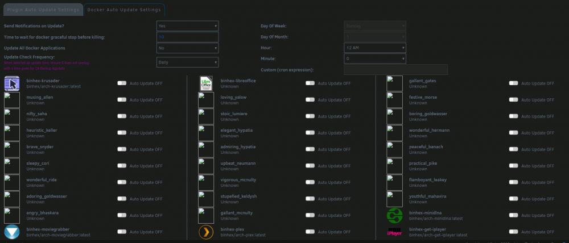This screenshot has height=243, width=569.
Task: Click the gallant_gates placeholder icon
Action: click(394, 83)
